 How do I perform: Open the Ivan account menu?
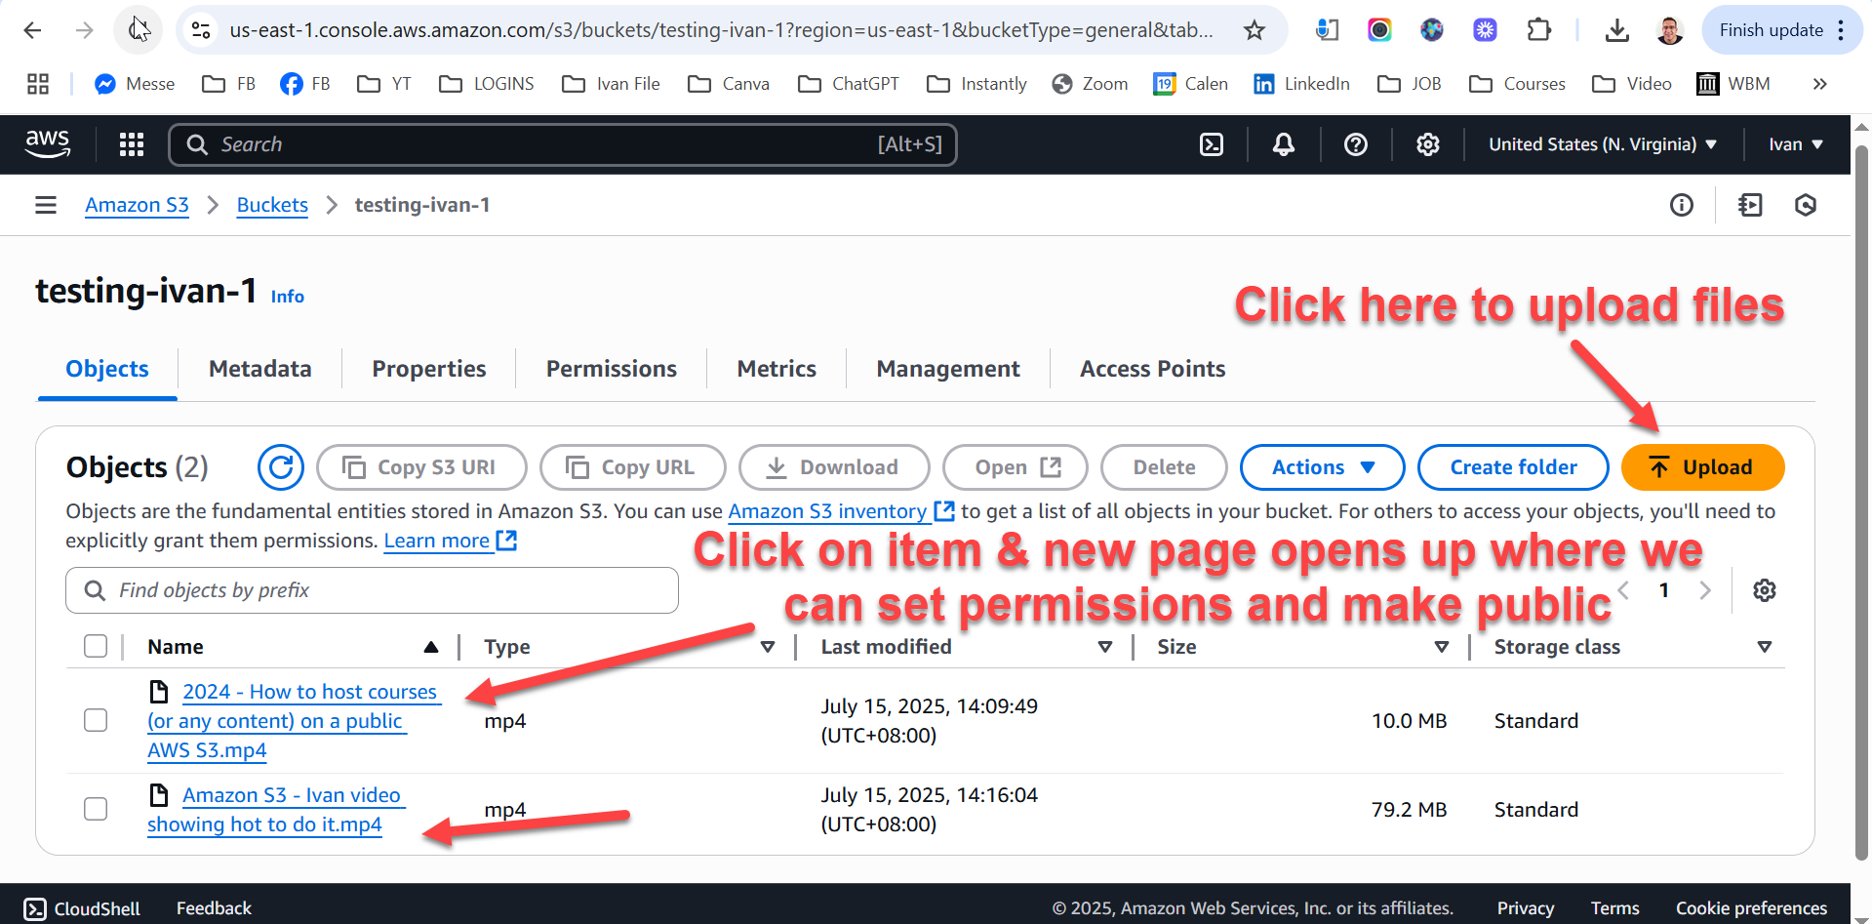(x=1795, y=144)
